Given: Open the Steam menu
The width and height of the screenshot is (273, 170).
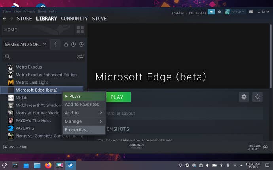Looking at the screenshot, I should 7,11.
